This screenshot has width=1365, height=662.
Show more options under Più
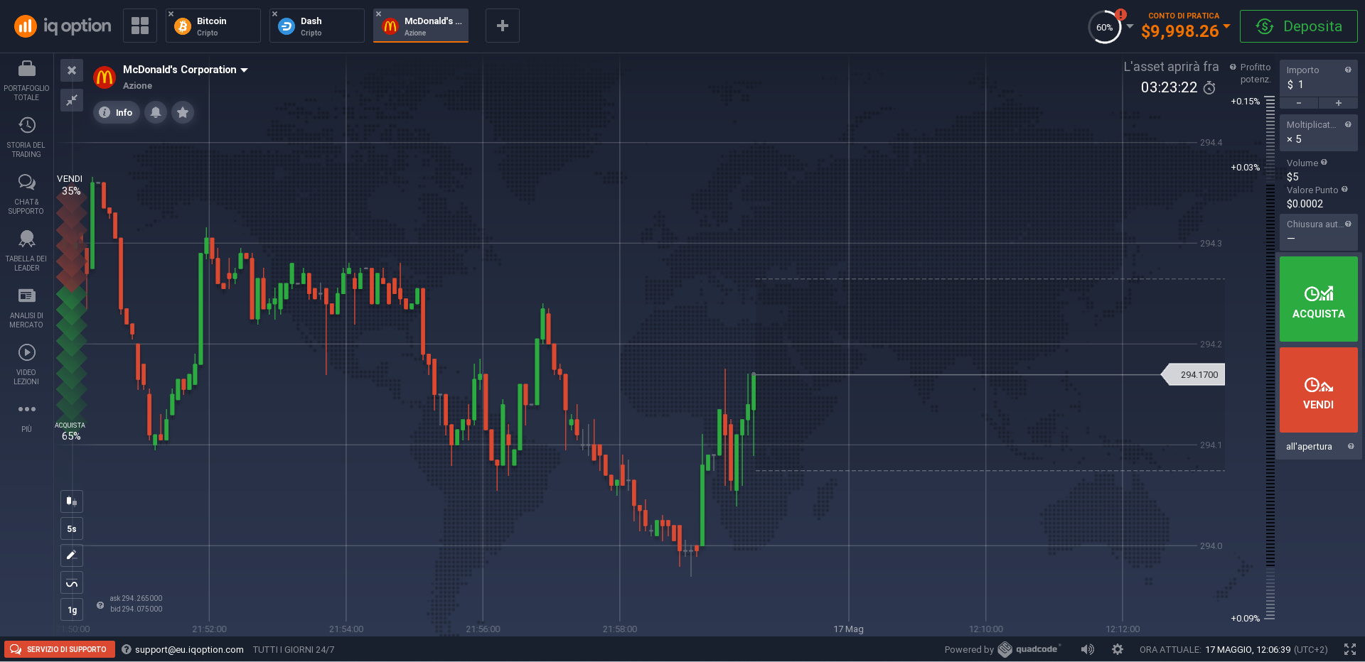(26, 417)
